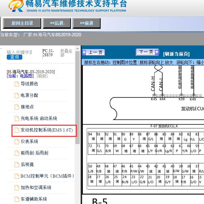Open the BCM控制单元（BCM插件） item

tap(47, 176)
